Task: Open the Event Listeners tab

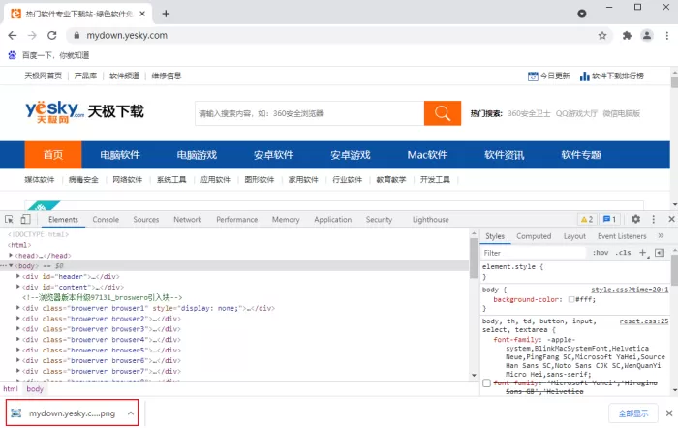Action: point(622,236)
